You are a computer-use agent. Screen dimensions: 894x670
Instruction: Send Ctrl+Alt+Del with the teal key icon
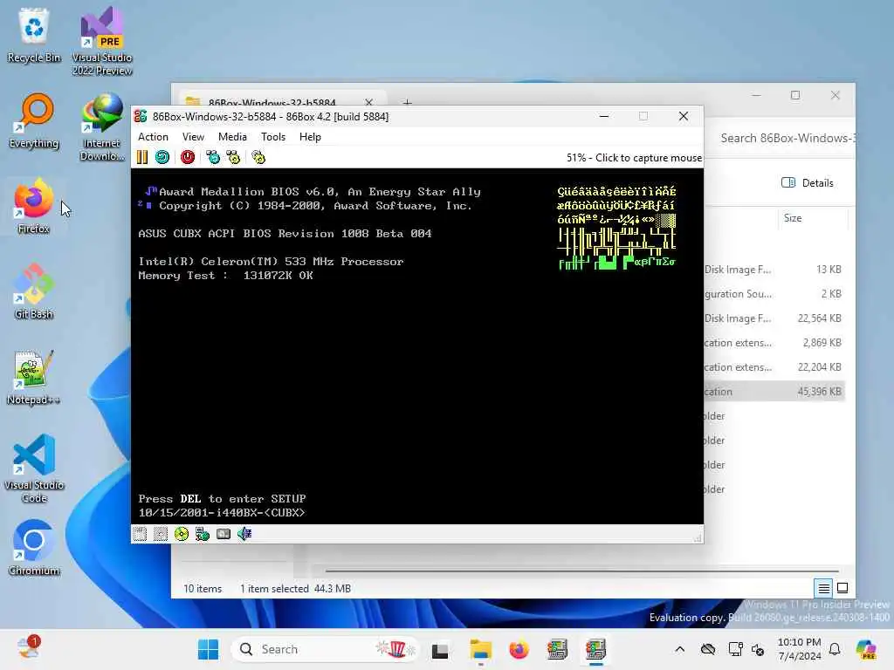click(213, 157)
